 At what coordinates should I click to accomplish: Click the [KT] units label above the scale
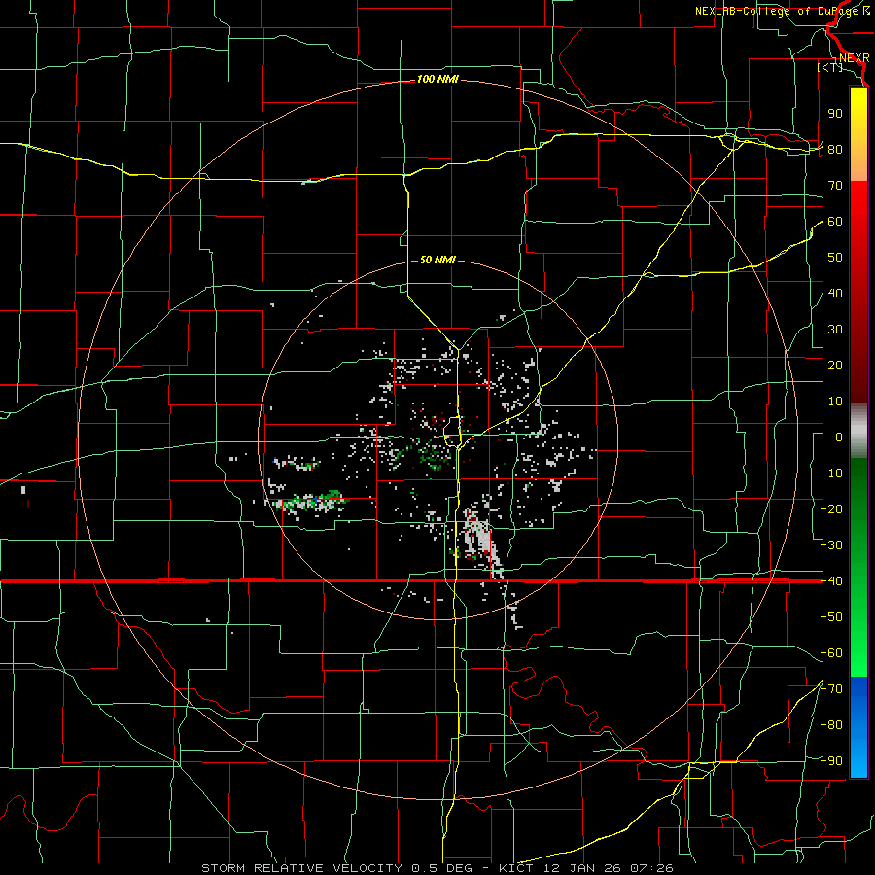click(x=830, y=67)
